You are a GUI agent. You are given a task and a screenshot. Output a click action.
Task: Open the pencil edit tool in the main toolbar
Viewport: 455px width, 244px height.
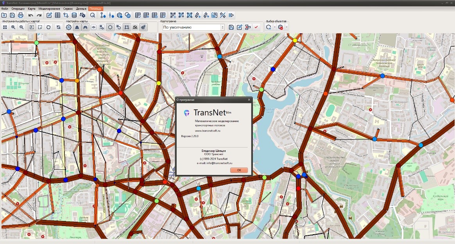point(49,15)
